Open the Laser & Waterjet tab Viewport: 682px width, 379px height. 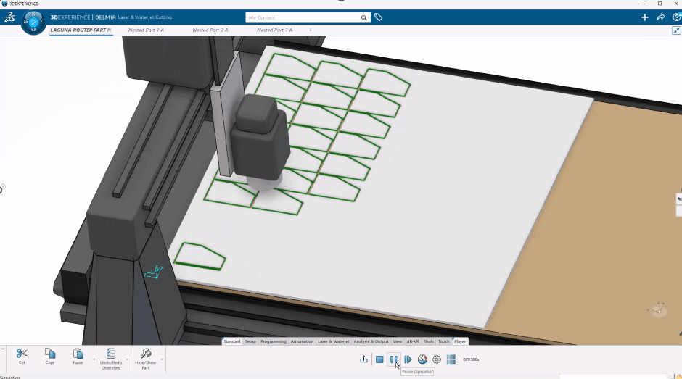tap(334, 341)
